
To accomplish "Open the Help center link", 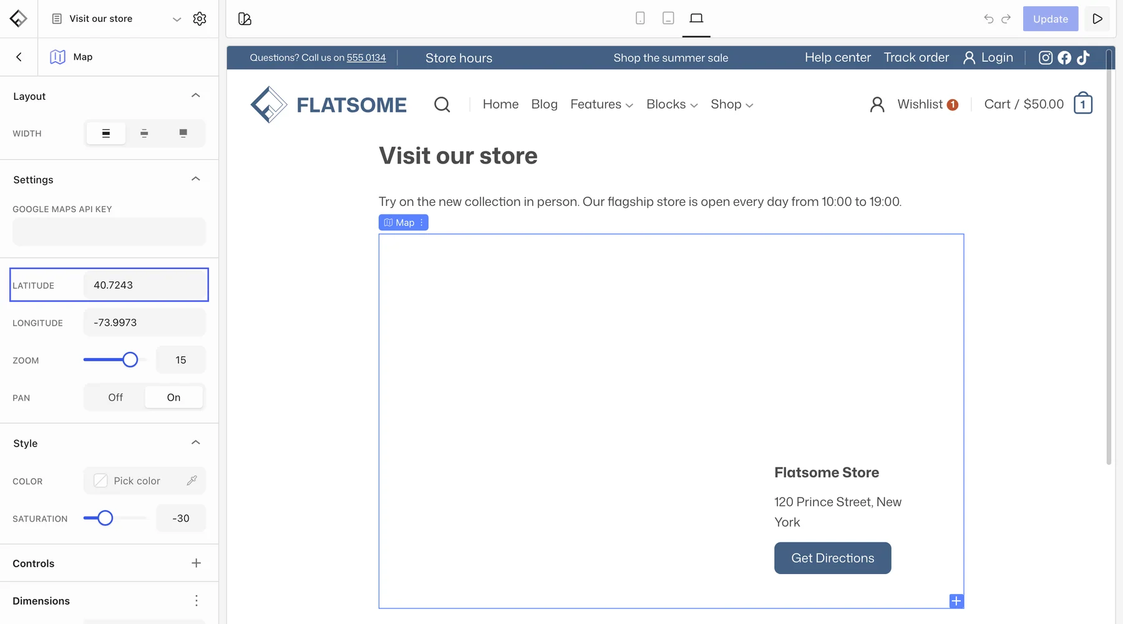I will click(837, 57).
